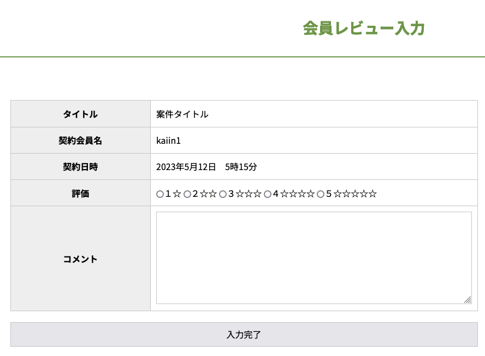Click the 会員レビュー入力 page heading
Screen dimensions: 485x356
coord(364,28)
